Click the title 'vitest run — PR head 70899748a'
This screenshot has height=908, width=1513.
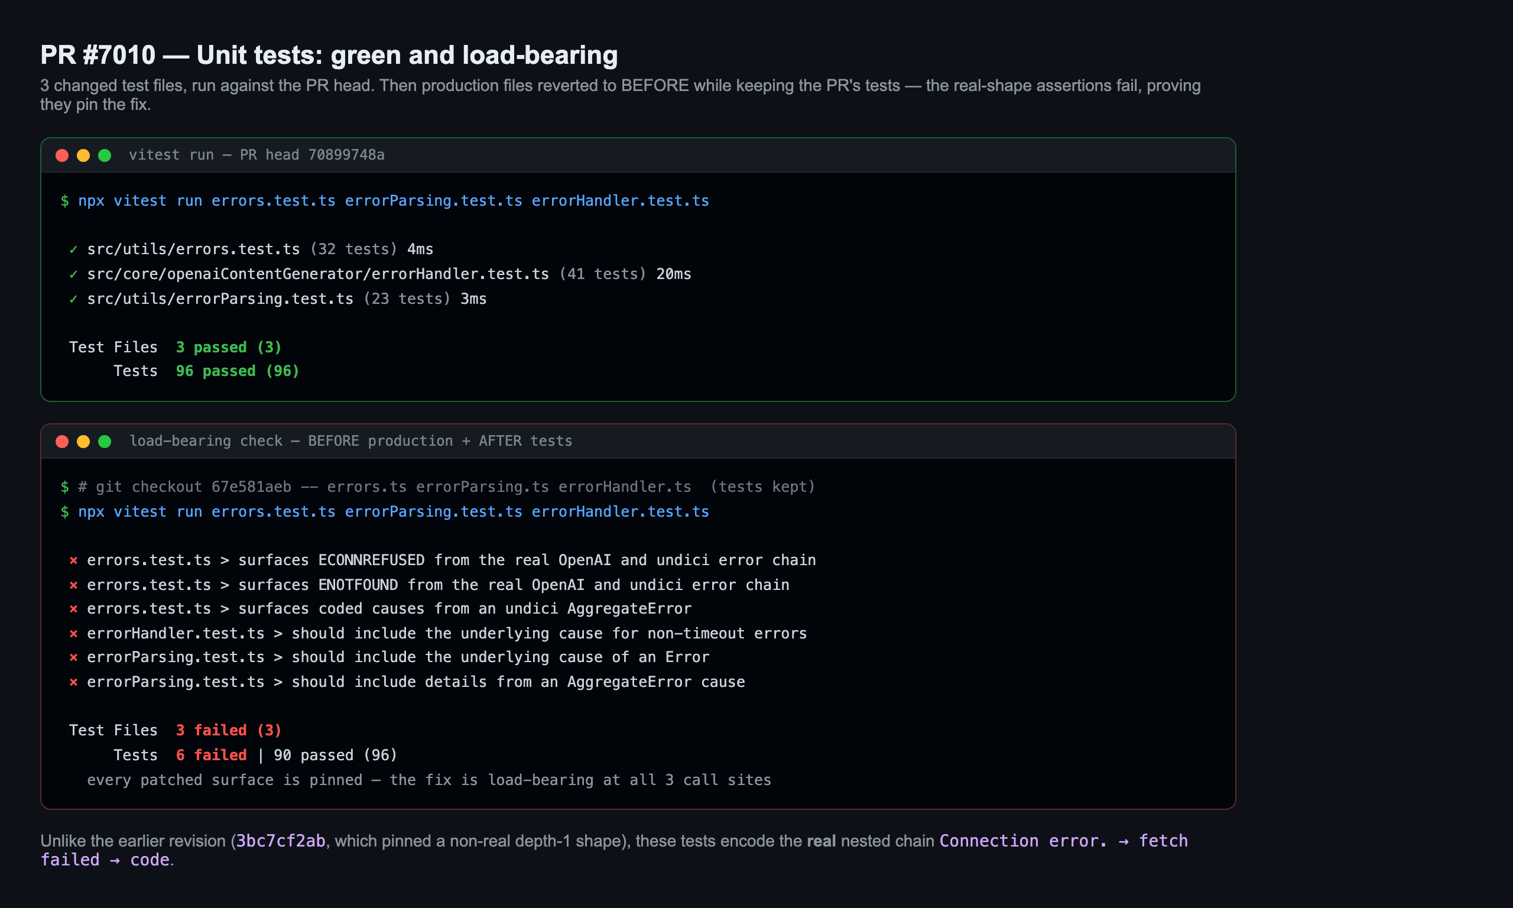(257, 155)
